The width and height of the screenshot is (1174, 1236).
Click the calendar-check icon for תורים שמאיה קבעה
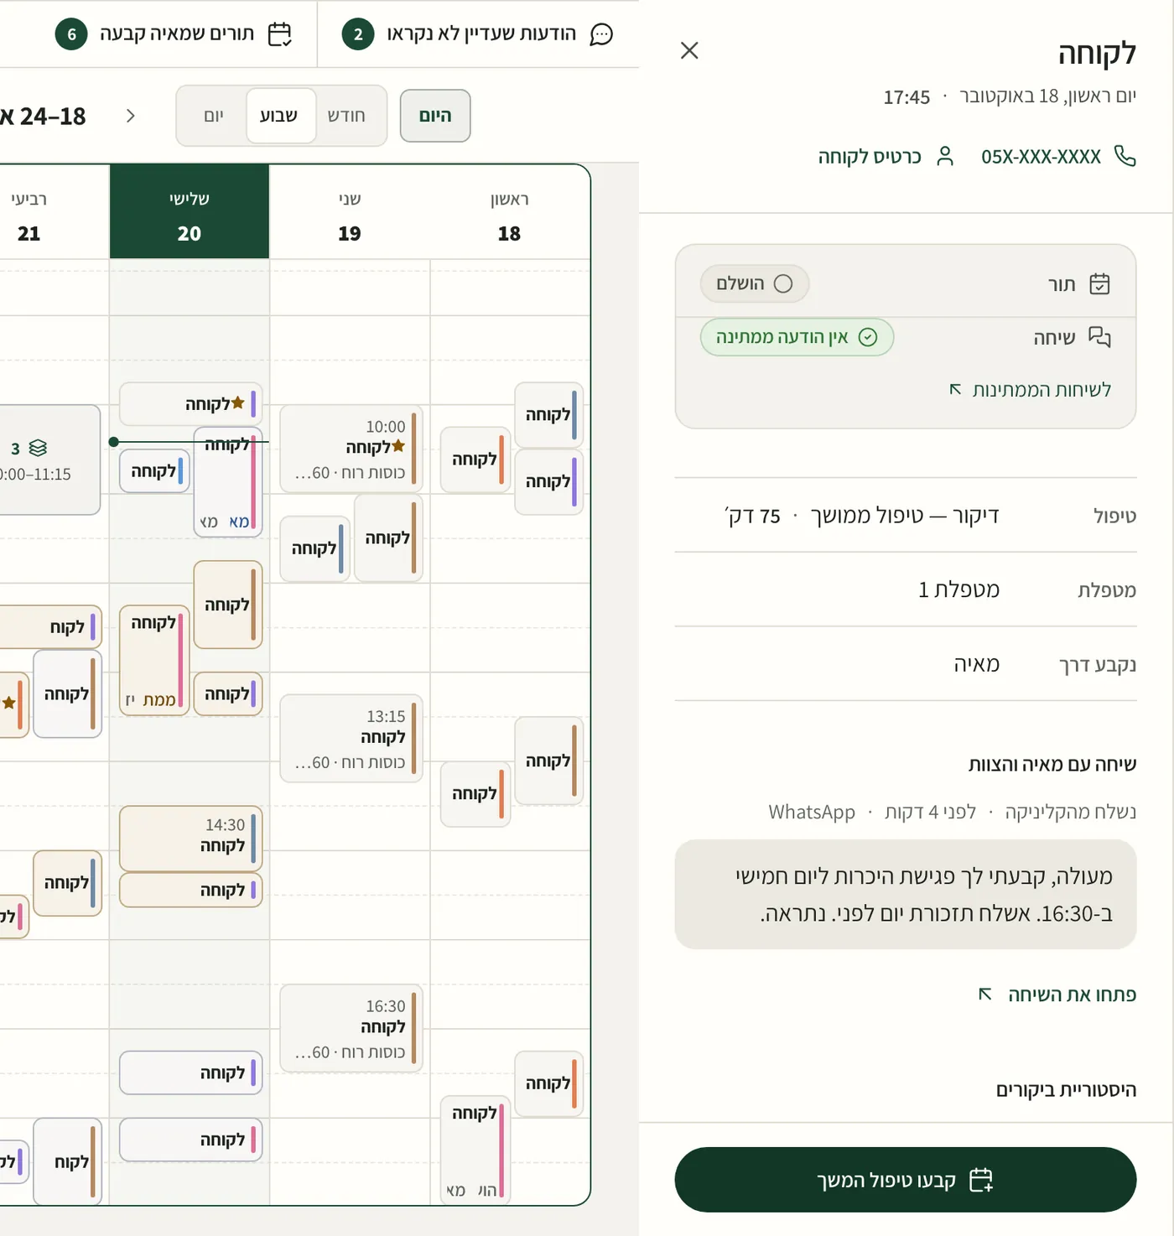pos(279,34)
